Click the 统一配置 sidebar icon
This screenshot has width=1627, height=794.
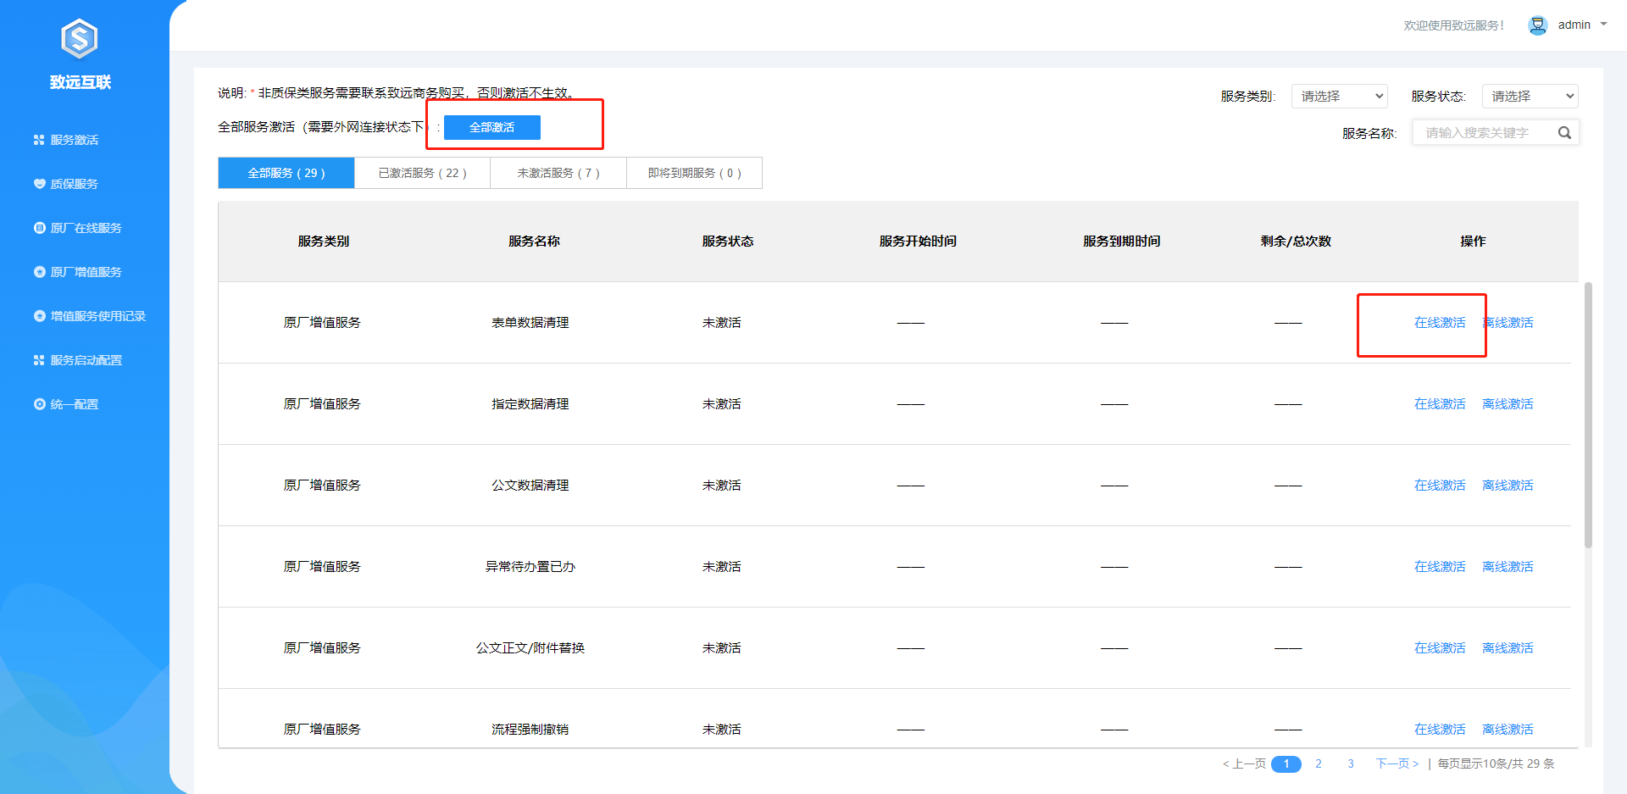point(39,404)
